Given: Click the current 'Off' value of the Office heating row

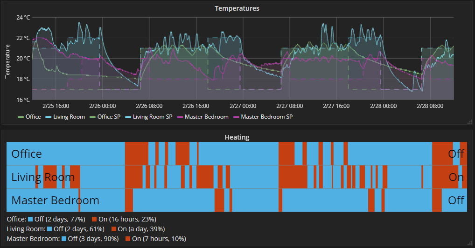Looking at the screenshot, I should click(x=456, y=154).
